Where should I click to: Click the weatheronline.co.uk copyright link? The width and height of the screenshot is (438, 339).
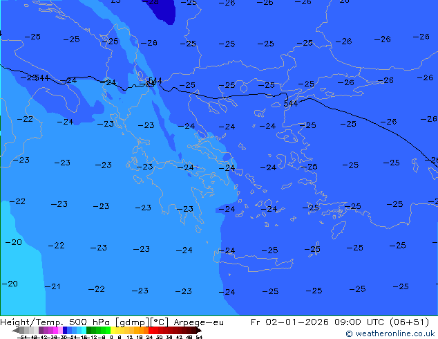(390, 333)
